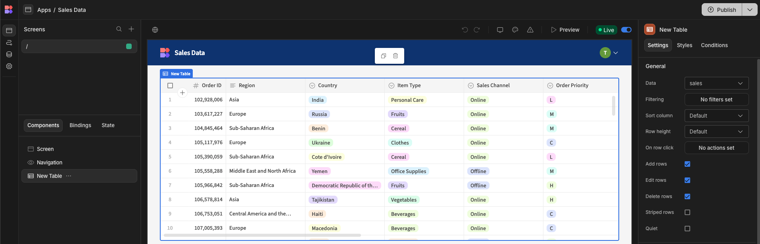
Task: Uncheck the Delete rows checkbox
Action: tap(687, 196)
